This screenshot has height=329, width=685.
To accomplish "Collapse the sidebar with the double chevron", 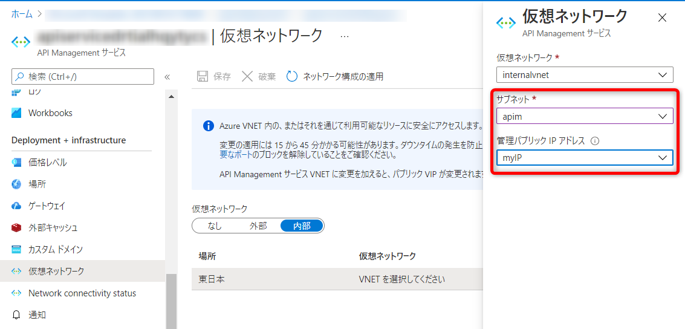I will coord(167,77).
